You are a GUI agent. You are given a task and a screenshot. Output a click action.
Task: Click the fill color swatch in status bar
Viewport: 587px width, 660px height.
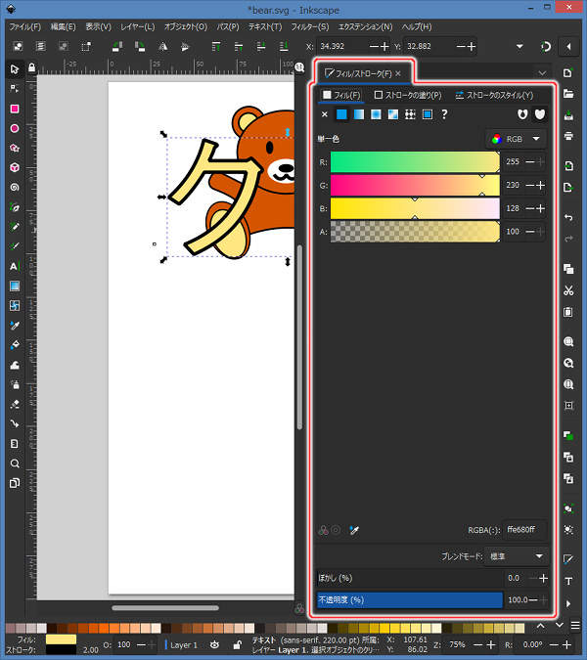coord(61,639)
